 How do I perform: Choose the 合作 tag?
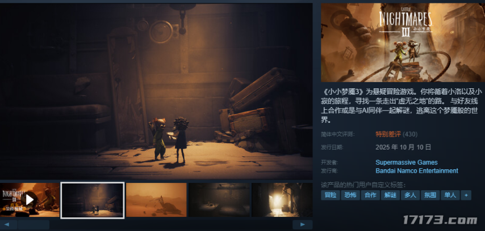click(370, 195)
